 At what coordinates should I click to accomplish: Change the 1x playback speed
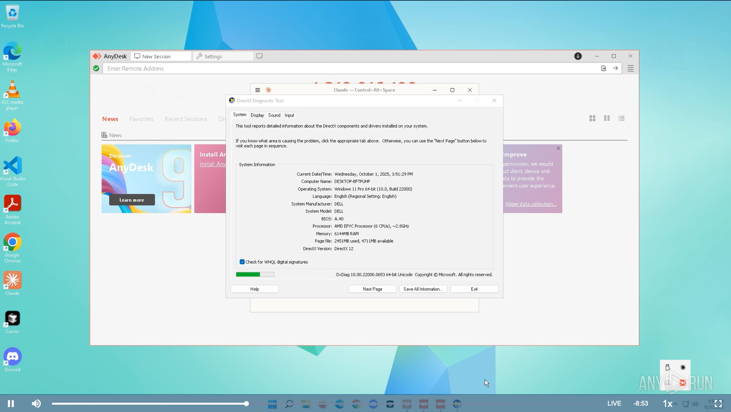coord(667,404)
